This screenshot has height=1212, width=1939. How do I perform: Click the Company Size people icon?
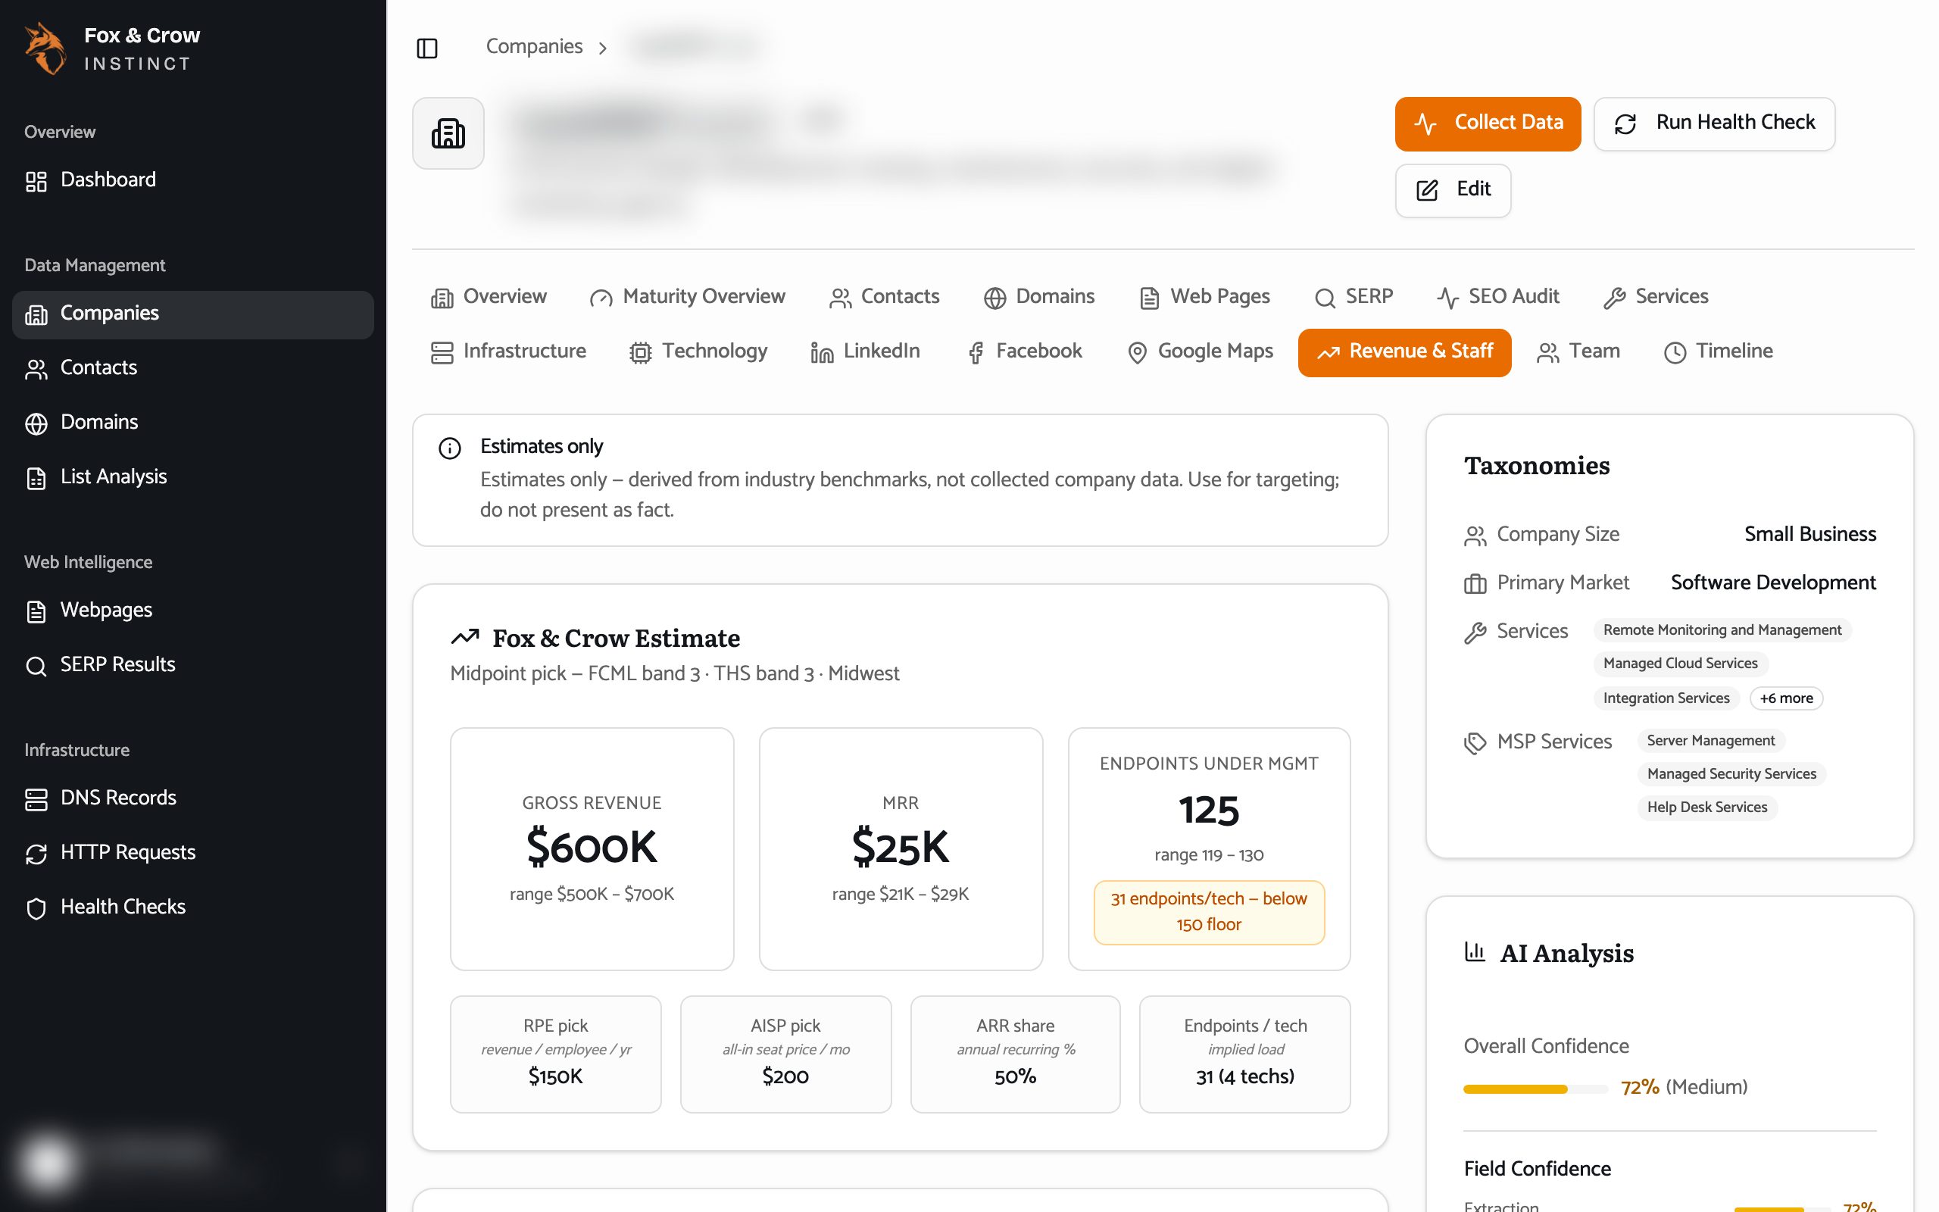point(1475,536)
